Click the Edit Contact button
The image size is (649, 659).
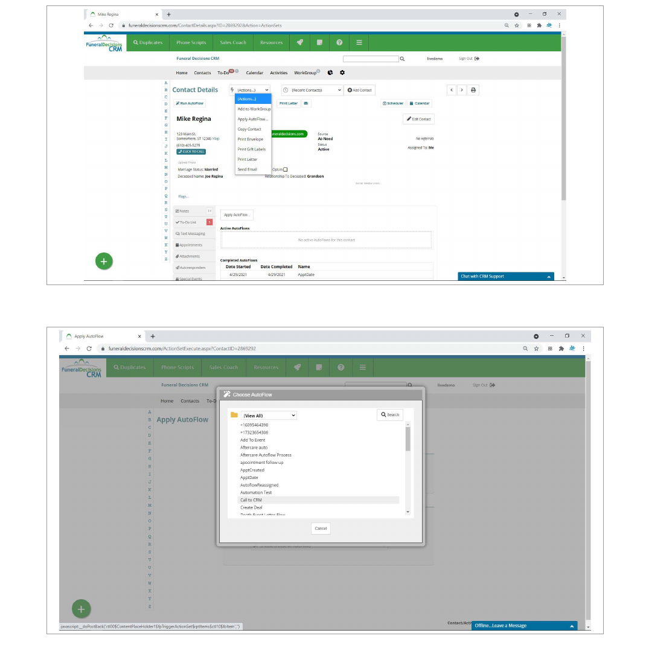(x=418, y=119)
